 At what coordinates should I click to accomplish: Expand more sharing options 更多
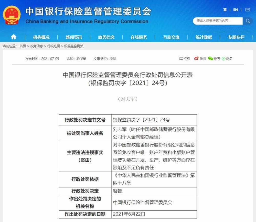(227, 59)
